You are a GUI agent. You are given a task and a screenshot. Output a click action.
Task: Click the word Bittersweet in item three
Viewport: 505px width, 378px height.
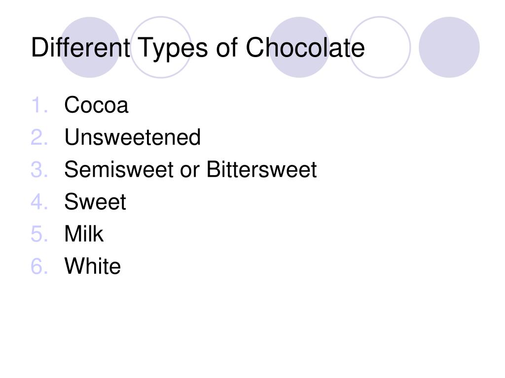tap(261, 169)
